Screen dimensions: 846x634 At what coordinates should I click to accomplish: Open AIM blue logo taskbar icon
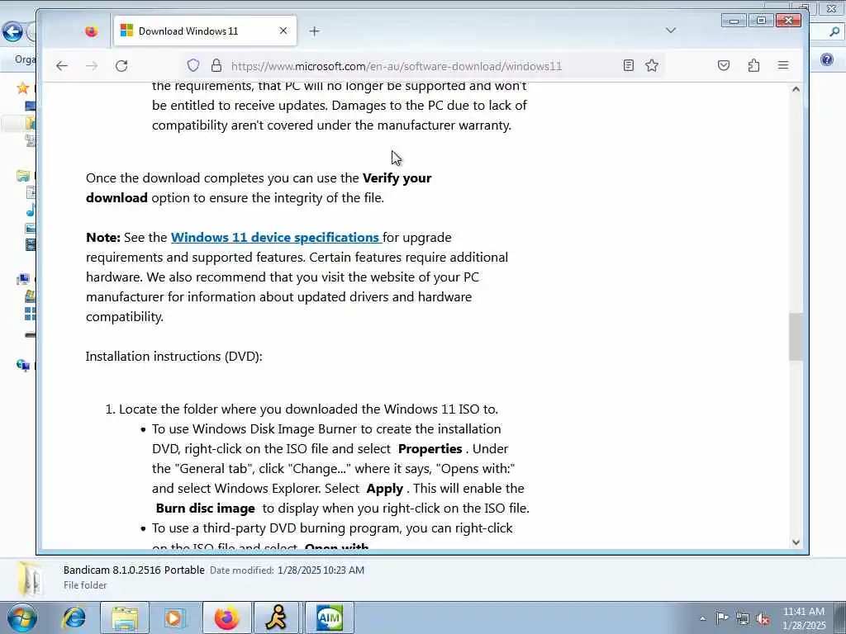pos(329,618)
